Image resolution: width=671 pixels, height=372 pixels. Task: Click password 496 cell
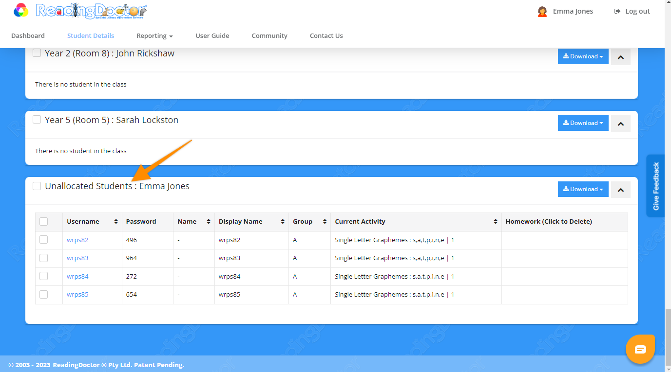click(148, 240)
